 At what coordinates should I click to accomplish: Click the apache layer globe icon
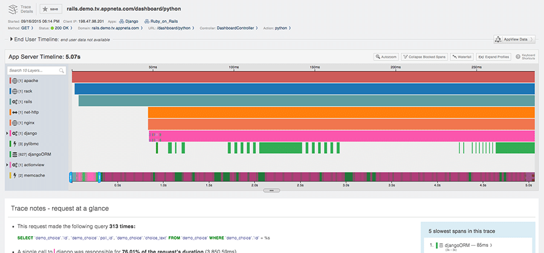(x=15, y=80)
